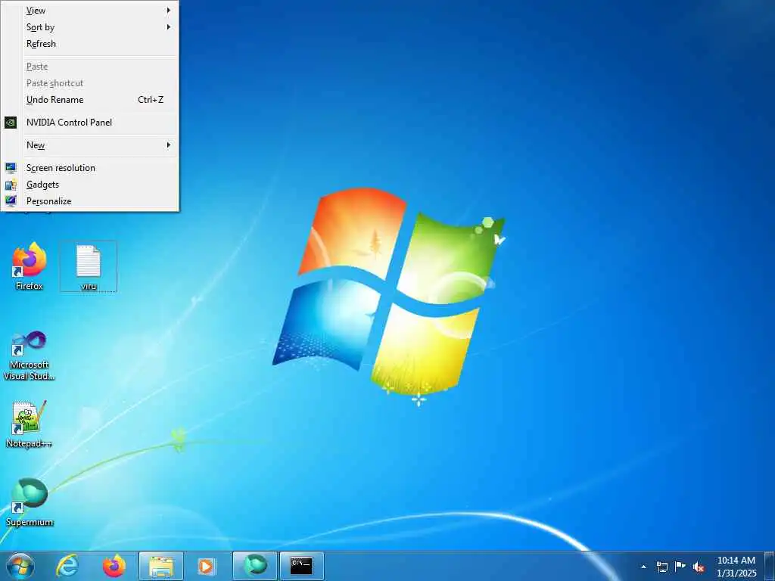This screenshot has height=581, width=775.
Task: Open the View submenu in context menu
Action: pos(89,11)
